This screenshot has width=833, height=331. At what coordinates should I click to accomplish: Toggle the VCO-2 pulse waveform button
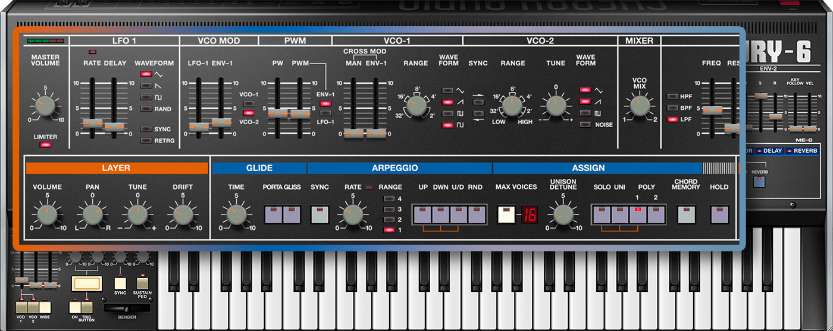(585, 113)
